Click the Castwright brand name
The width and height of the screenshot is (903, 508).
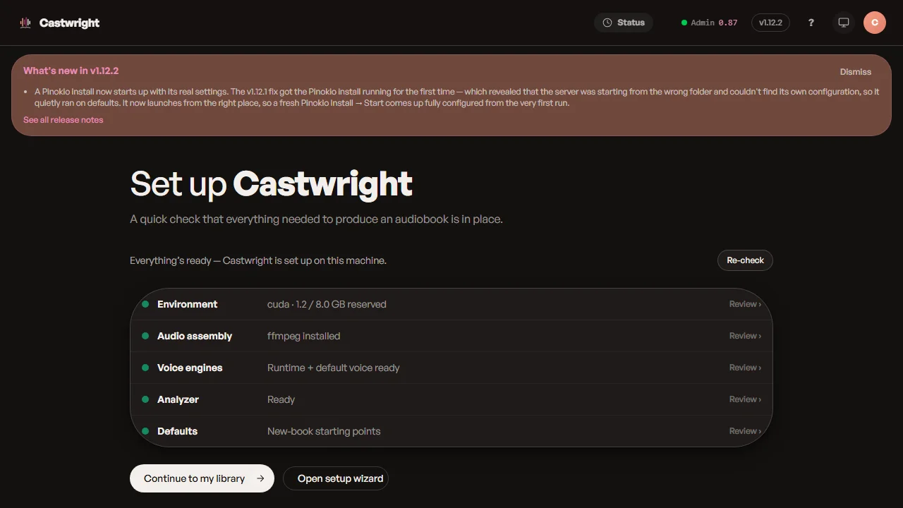coord(69,23)
